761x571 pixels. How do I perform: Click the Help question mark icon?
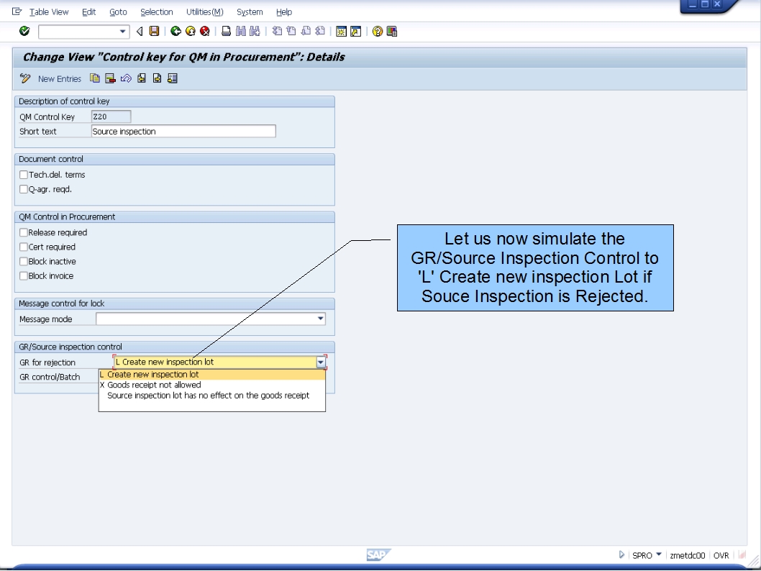pos(377,31)
